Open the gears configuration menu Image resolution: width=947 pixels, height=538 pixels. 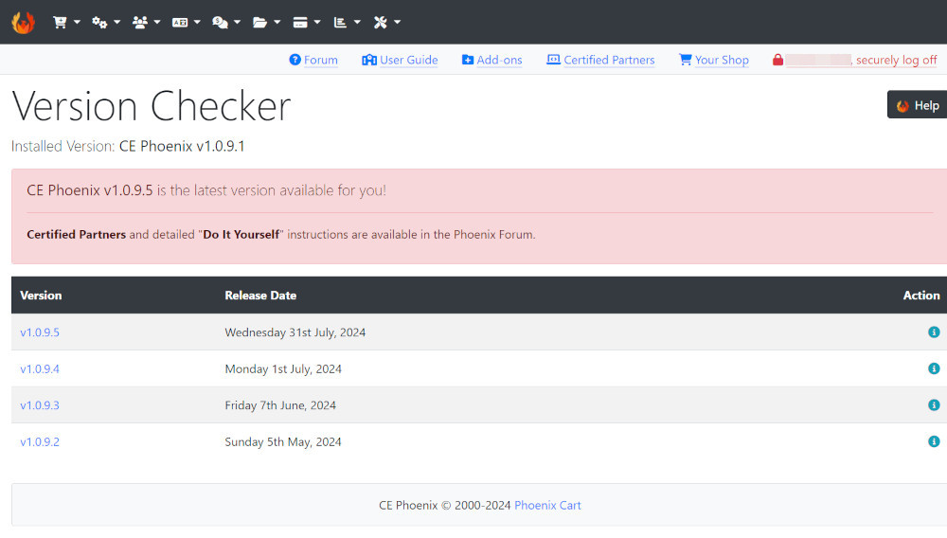[106, 23]
